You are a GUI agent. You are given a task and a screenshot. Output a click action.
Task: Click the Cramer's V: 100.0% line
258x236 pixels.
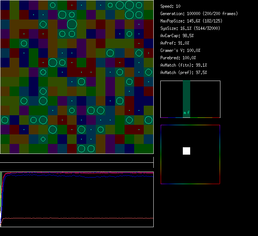coord(180,50)
